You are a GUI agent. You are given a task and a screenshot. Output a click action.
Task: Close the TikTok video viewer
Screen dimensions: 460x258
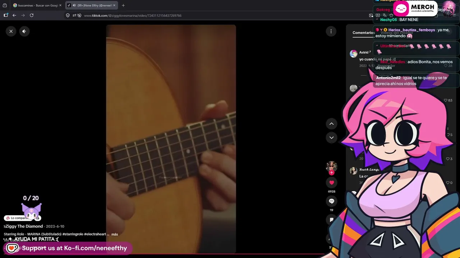point(11,31)
